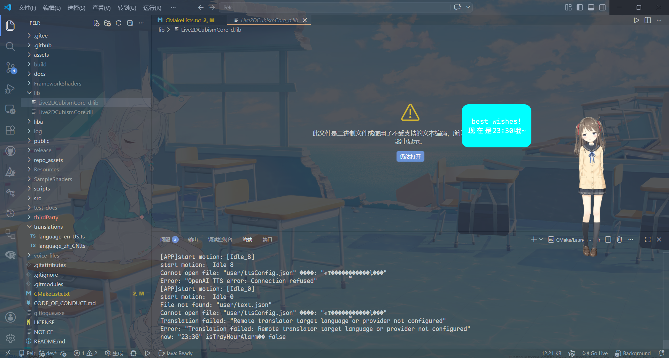Split the editor to the right
Image resolution: width=669 pixels, height=358 pixels.
coord(648,20)
